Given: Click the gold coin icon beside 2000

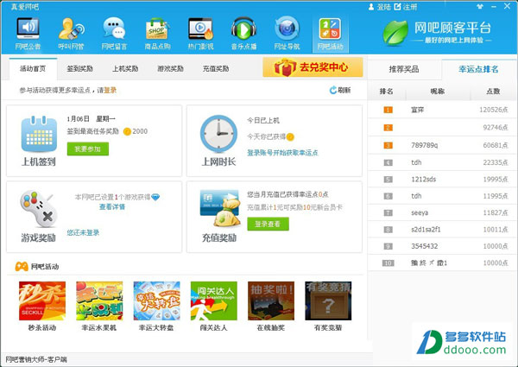Looking at the screenshot, I should (x=127, y=131).
